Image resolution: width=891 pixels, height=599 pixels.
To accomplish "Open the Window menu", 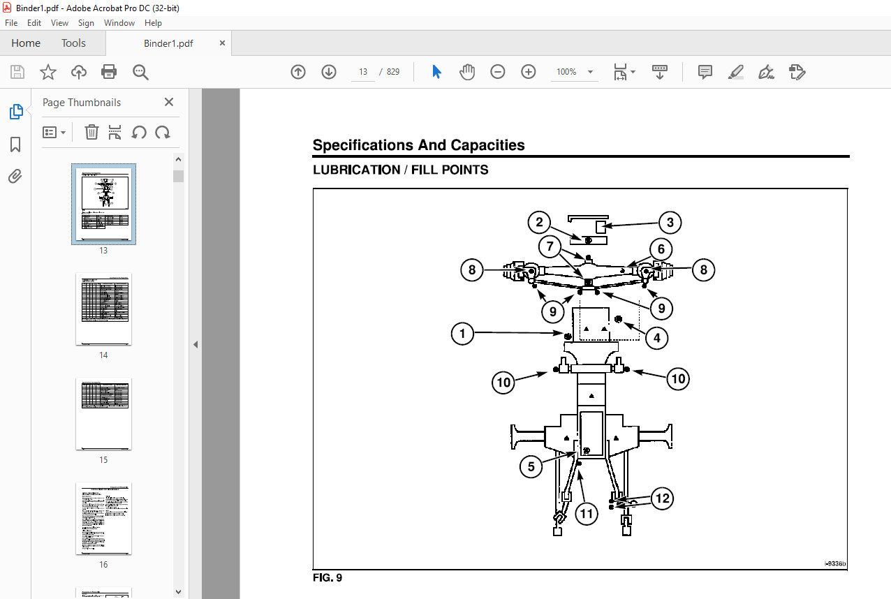I will click(x=119, y=23).
